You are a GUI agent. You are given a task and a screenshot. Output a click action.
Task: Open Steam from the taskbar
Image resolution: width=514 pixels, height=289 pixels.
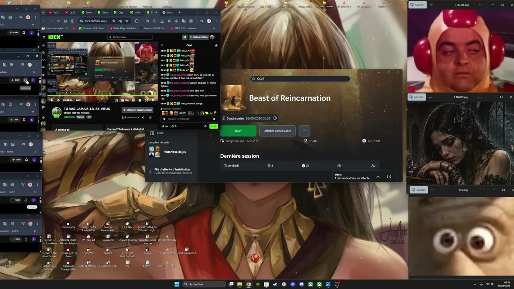[x=275, y=284]
